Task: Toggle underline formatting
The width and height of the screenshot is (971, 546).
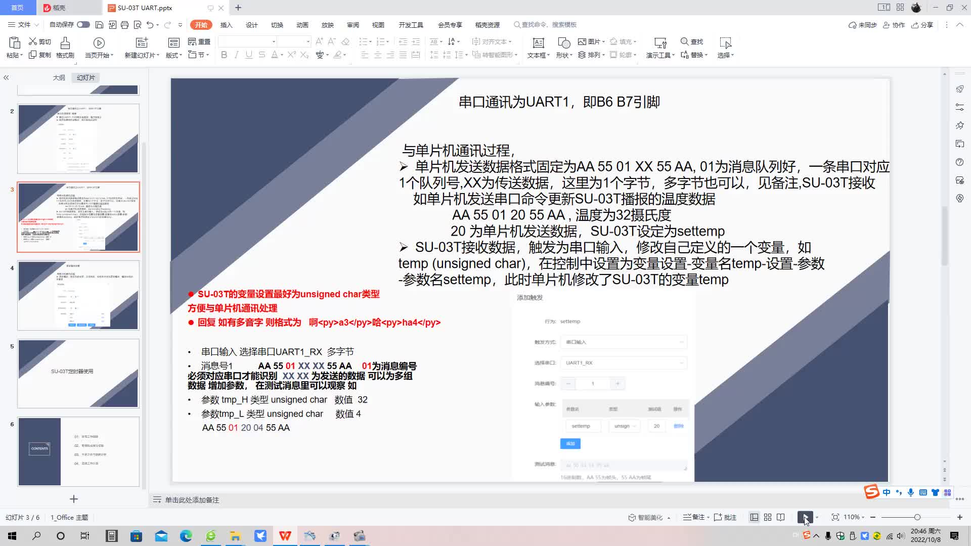Action: click(249, 55)
